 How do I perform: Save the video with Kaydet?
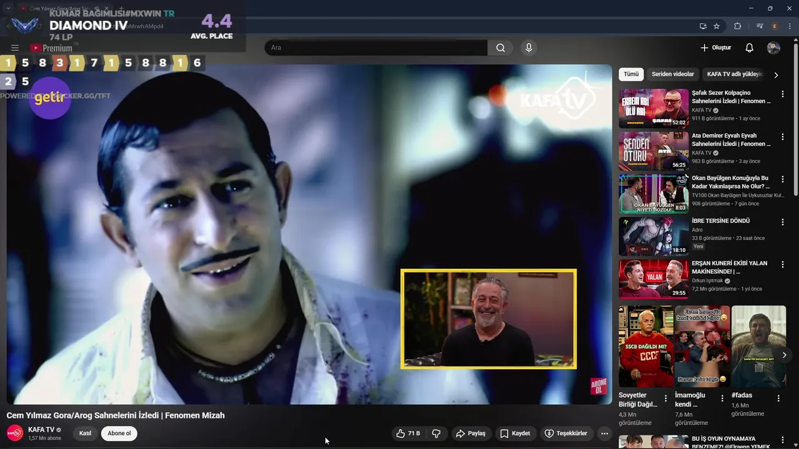(515, 433)
